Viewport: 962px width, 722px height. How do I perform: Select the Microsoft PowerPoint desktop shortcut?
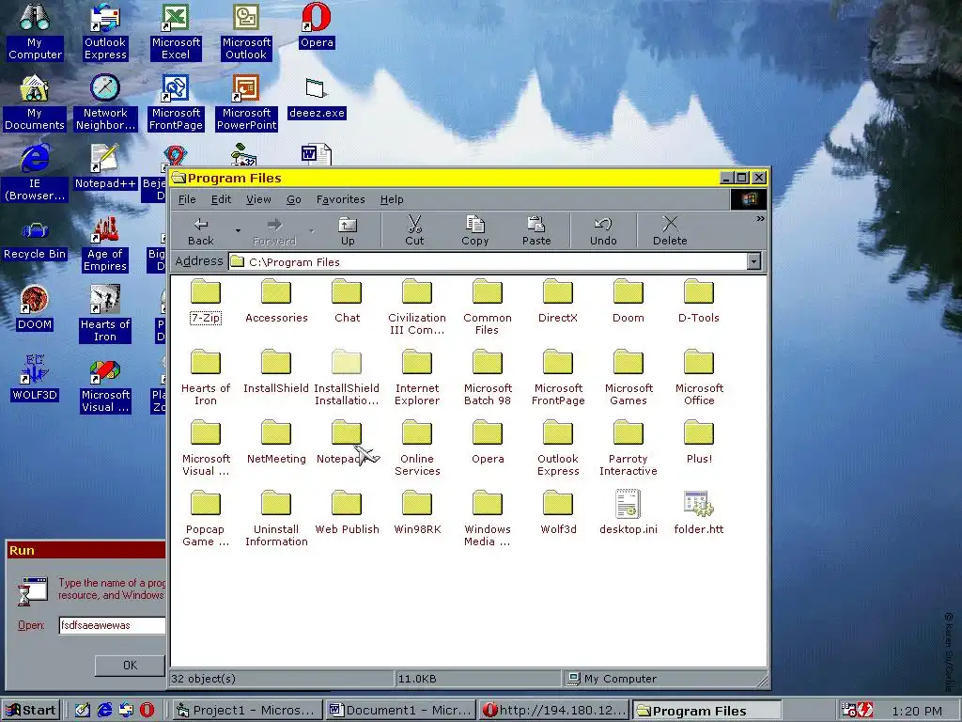[246, 102]
